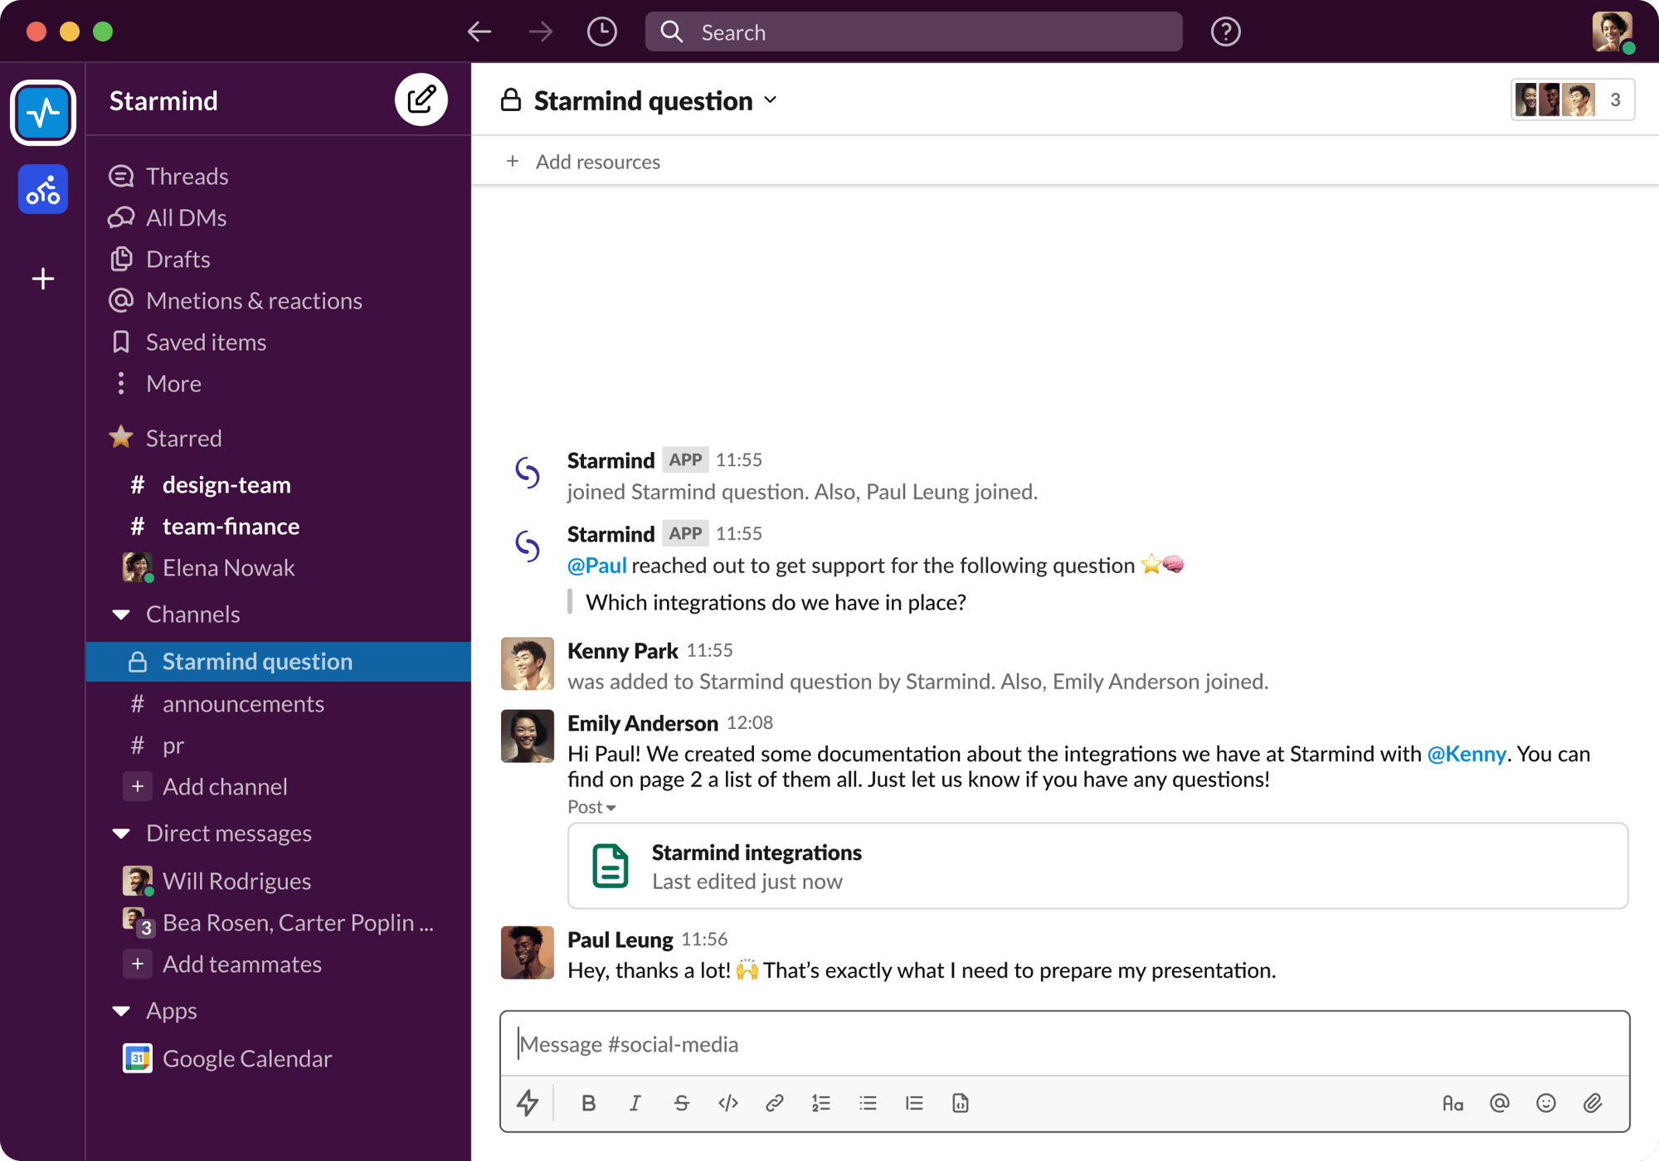This screenshot has width=1659, height=1161.
Task: Toggle strikethrough formatting
Action: (x=681, y=1103)
